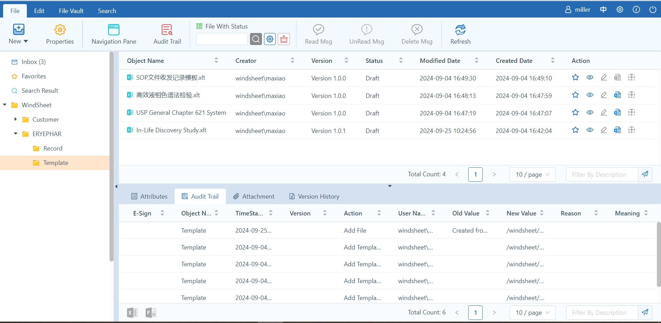Open file list 10 / page dropdown
The width and height of the screenshot is (661, 323).
(x=532, y=175)
